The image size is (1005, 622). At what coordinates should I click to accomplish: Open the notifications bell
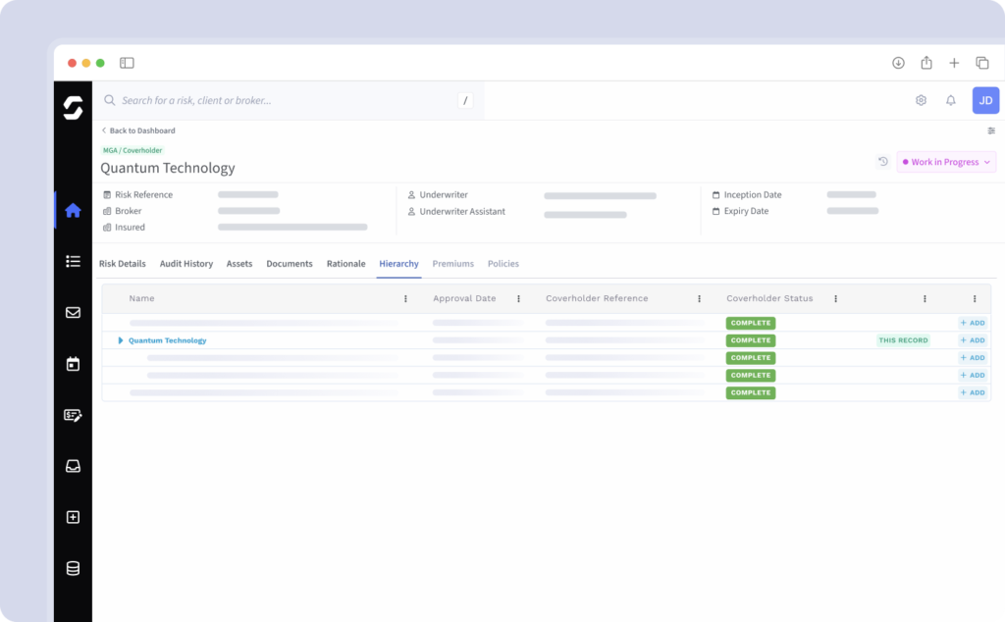(x=950, y=100)
